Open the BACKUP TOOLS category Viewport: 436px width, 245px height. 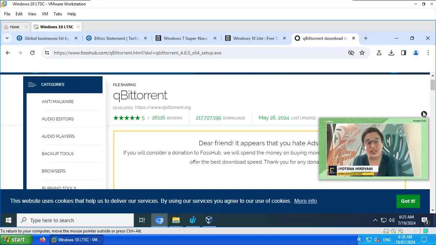pos(58,153)
